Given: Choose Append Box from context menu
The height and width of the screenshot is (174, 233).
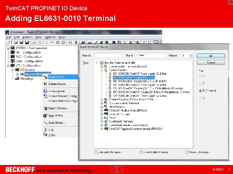Looking at the screenshot, I should (x=60, y=77).
